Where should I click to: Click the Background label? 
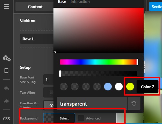tap(29, 119)
